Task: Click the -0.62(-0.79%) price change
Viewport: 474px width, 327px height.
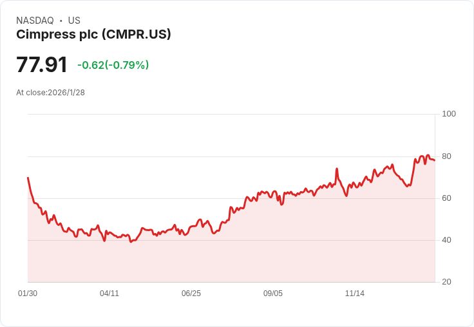Action: click(x=113, y=65)
